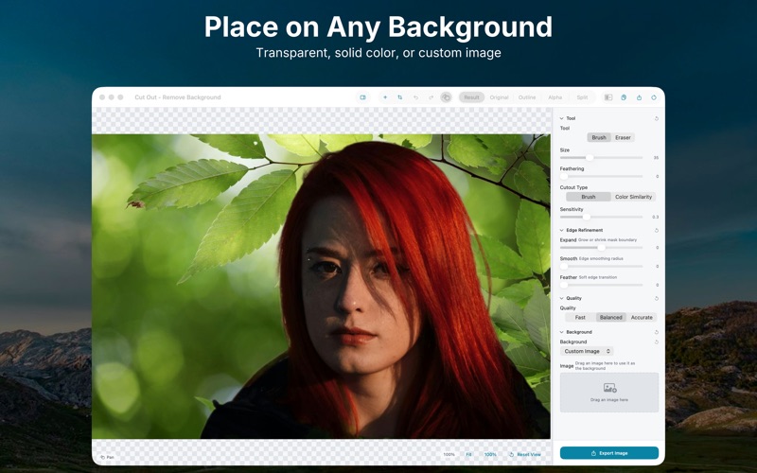Screen dimensions: 757x473
Task: Reset the Background section header arrow
Action: tap(656, 332)
